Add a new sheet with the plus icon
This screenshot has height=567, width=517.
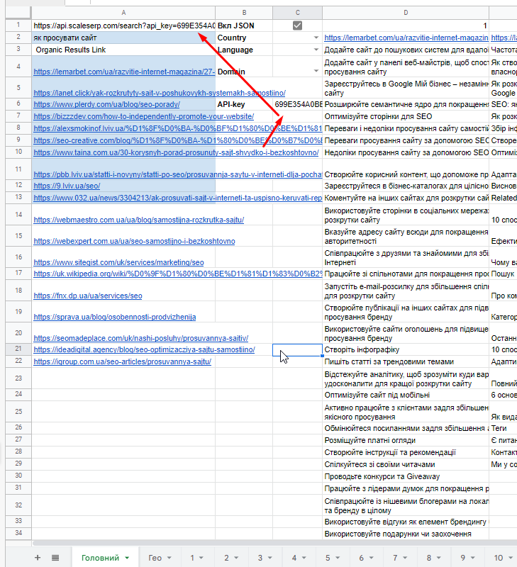tap(38, 558)
